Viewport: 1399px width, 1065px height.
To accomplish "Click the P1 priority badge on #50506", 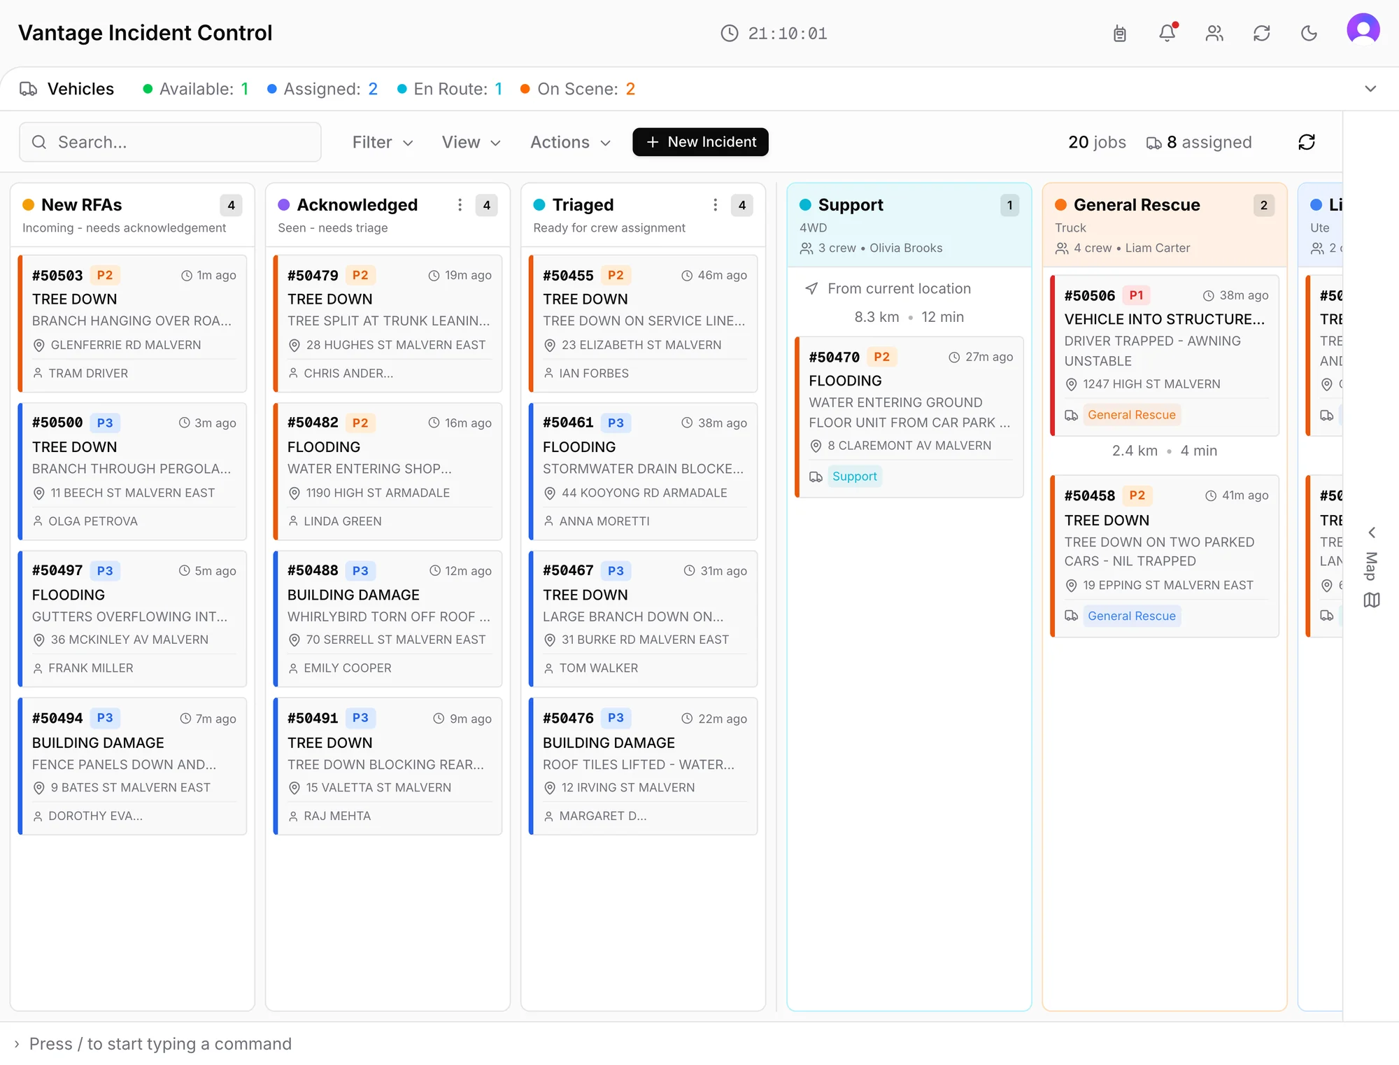I will coord(1136,295).
